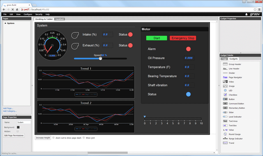Click the Exhaust blower fan image
Viewport: 263px width, 156px height.
[75, 46]
